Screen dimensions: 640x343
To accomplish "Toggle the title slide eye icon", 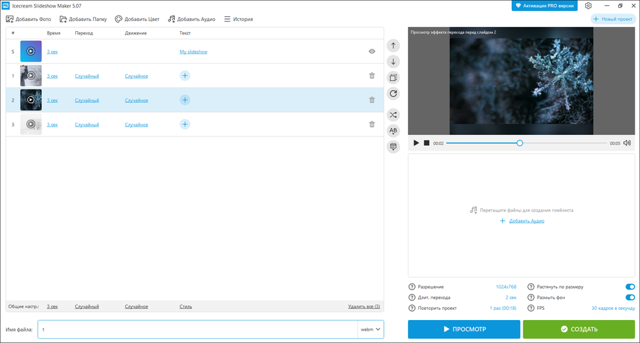I will 372,52.
